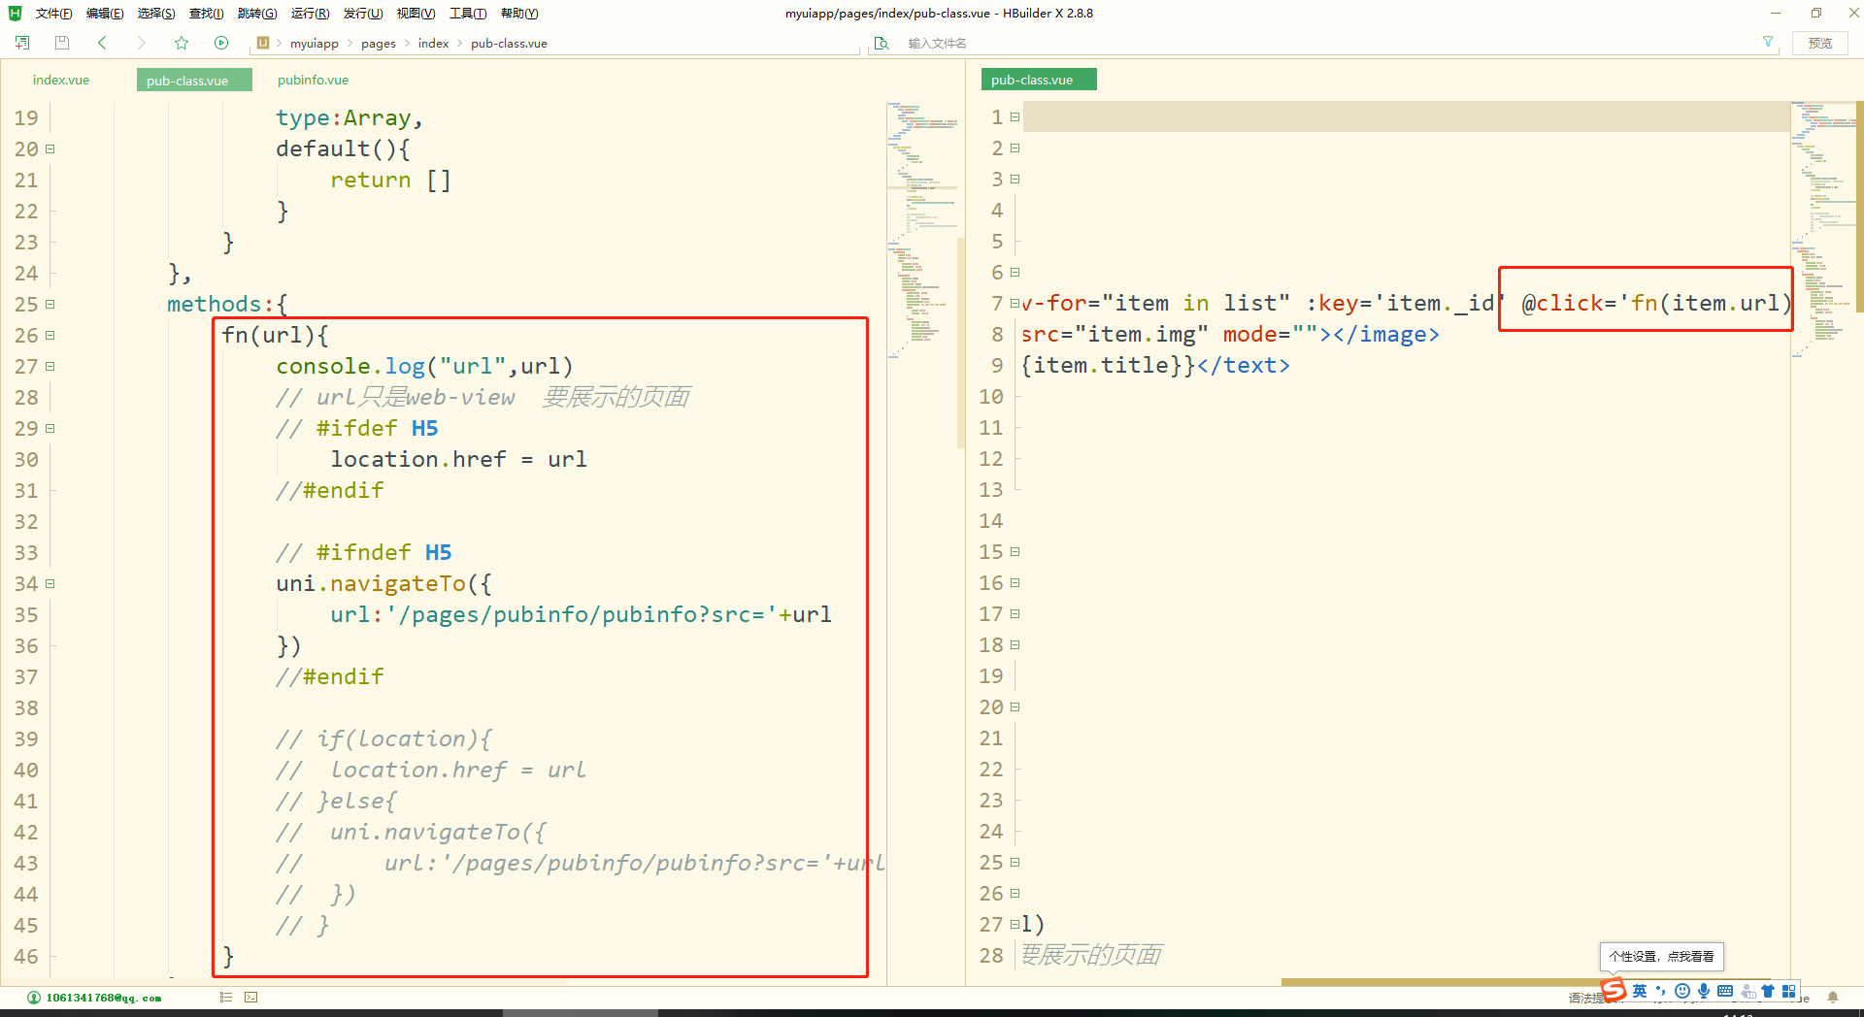Open the 帮助(Y) menu

tap(519, 14)
